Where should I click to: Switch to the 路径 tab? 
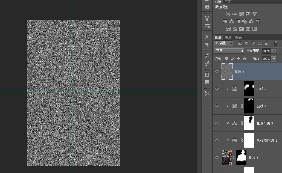239,37
